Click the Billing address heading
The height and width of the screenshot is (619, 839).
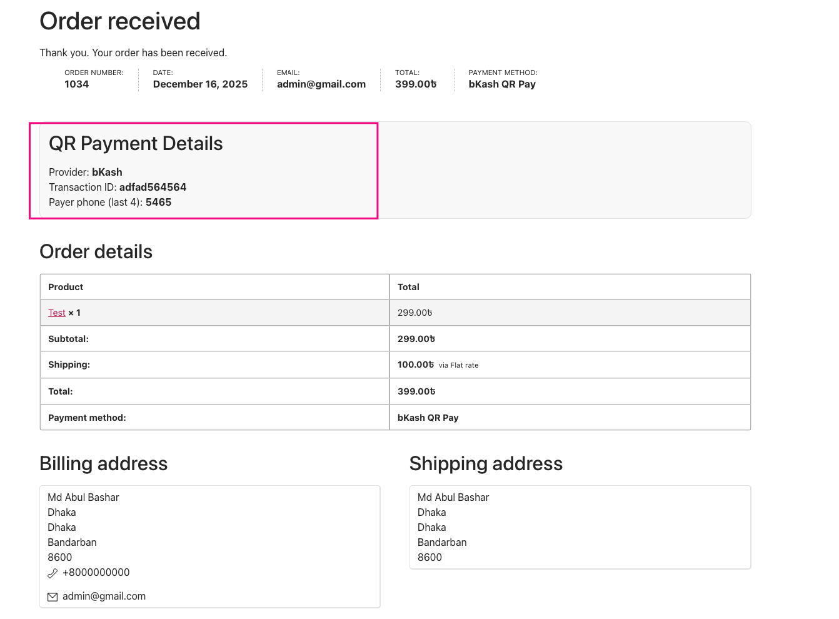[103, 463]
